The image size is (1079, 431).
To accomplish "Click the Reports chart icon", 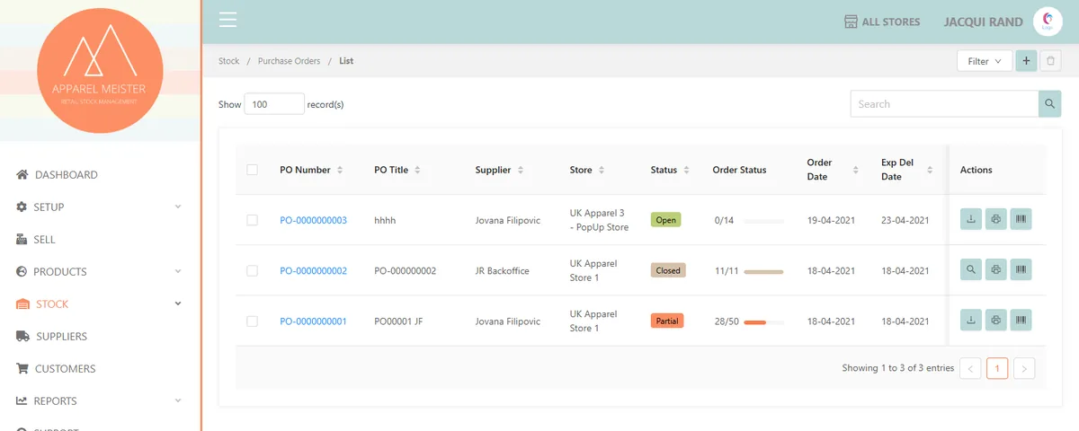I will 22,400.
